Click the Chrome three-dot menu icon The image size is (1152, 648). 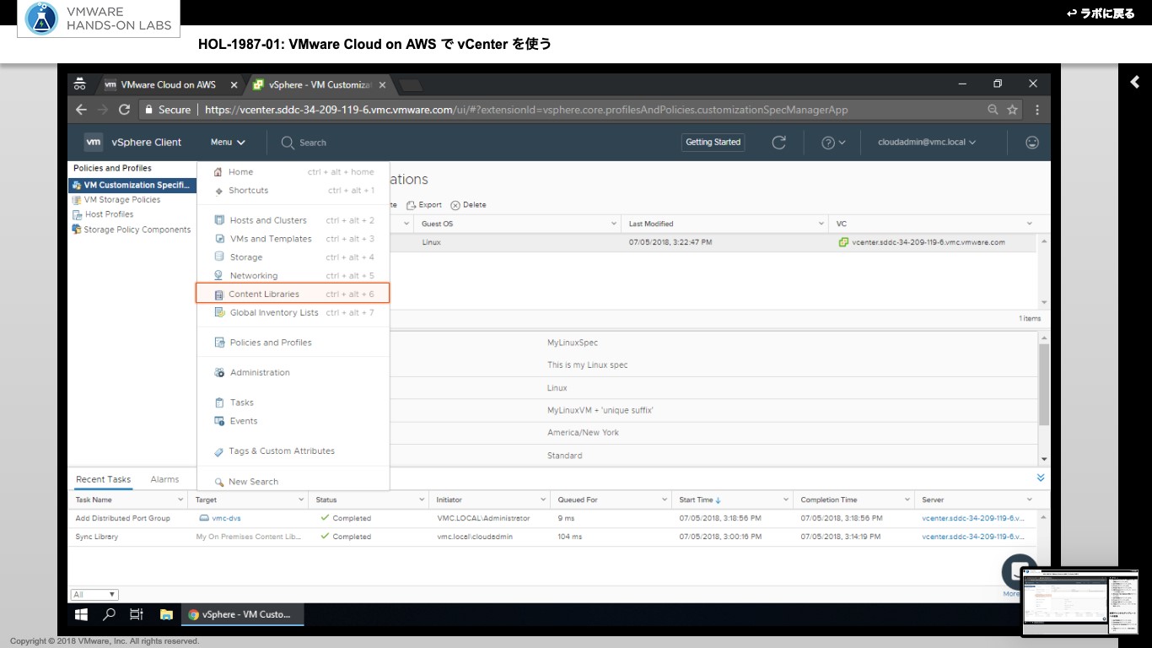point(1037,110)
